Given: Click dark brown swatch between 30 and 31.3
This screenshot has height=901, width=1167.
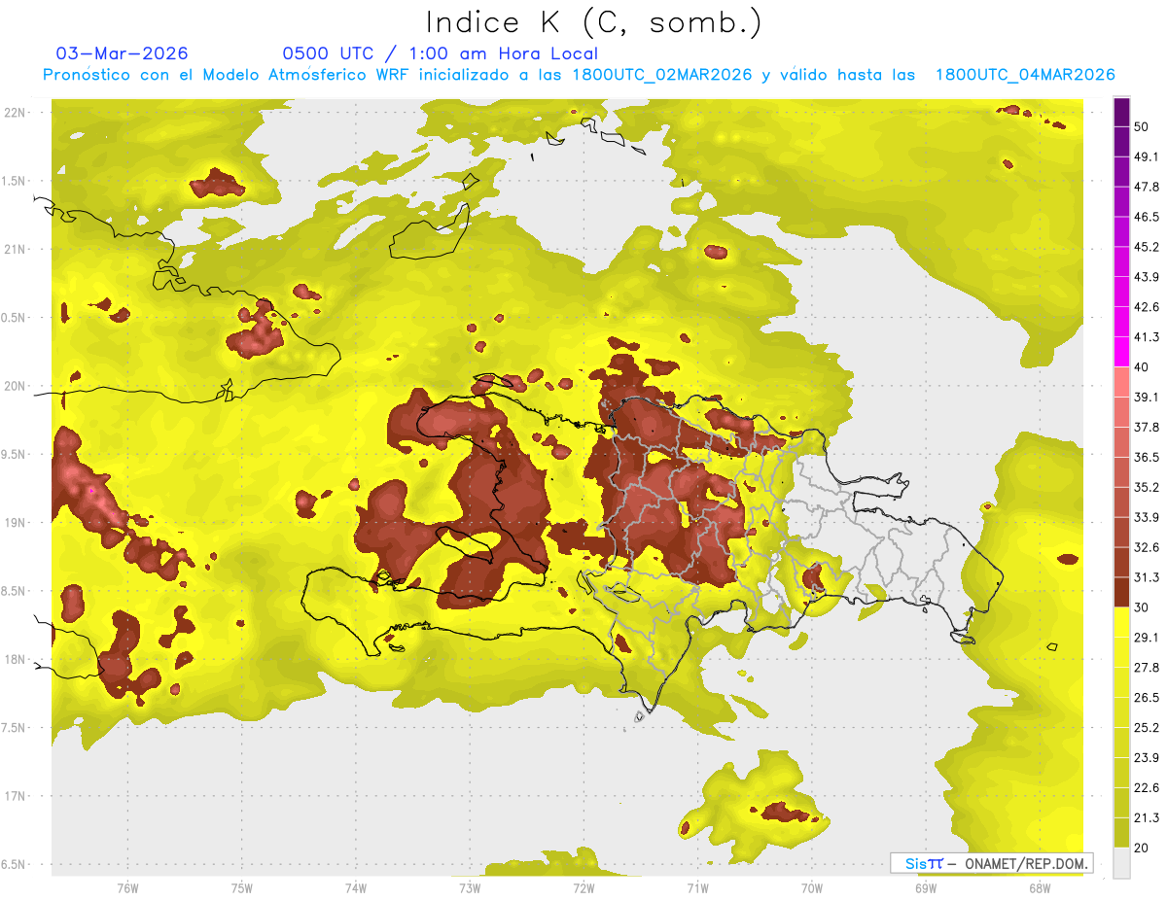Looking at the screenshot, I should (1121, 593).
